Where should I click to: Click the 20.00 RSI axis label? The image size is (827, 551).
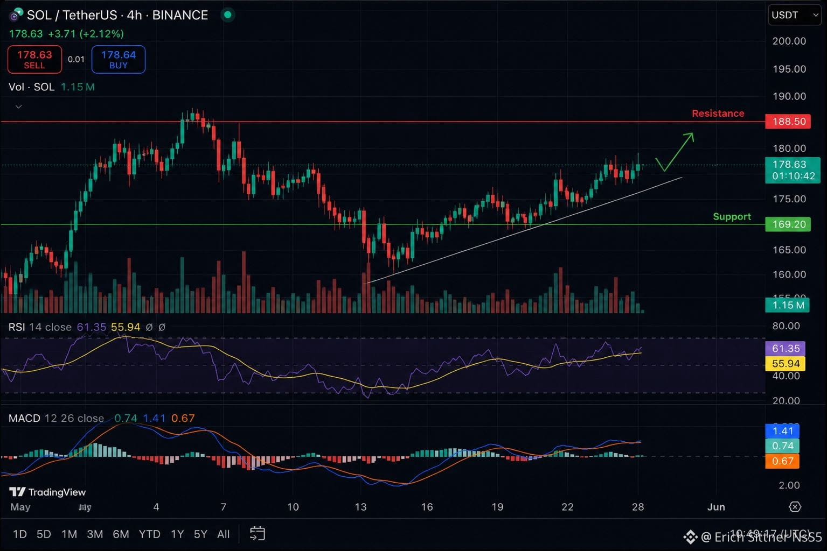point(786,400)
